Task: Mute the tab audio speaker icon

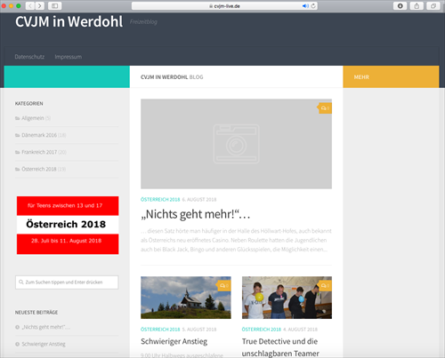Action: click(x=305, y=6)
